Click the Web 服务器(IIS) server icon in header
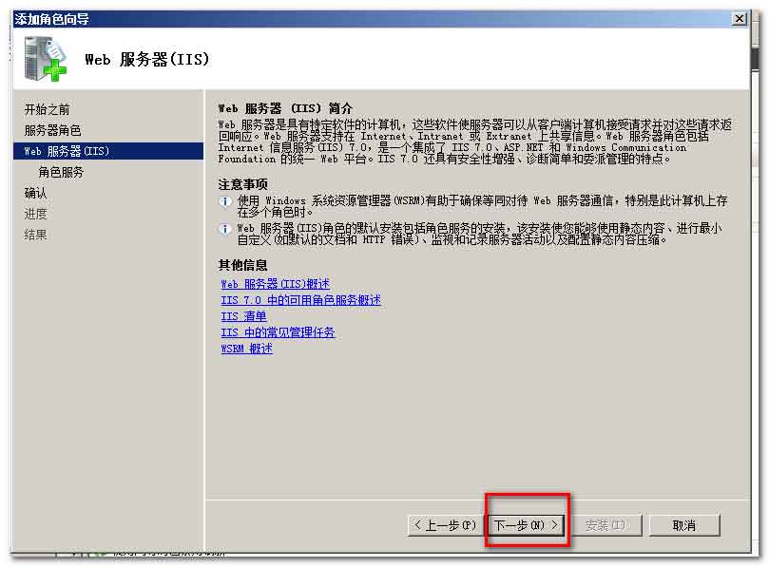The height and width of the screenshot is (567, 769). click(x=46, y=59)
